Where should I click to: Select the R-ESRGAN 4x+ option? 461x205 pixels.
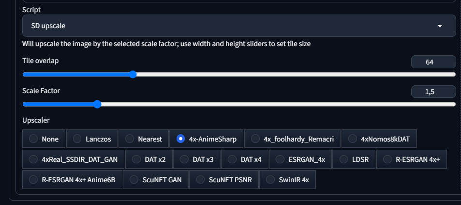[412, 159]
